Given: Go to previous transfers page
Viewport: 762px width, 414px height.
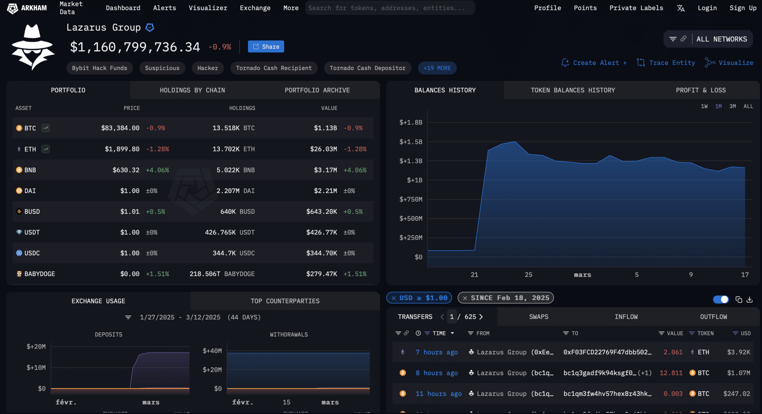Looking at the screenshot, I should [x=442, y=317].
